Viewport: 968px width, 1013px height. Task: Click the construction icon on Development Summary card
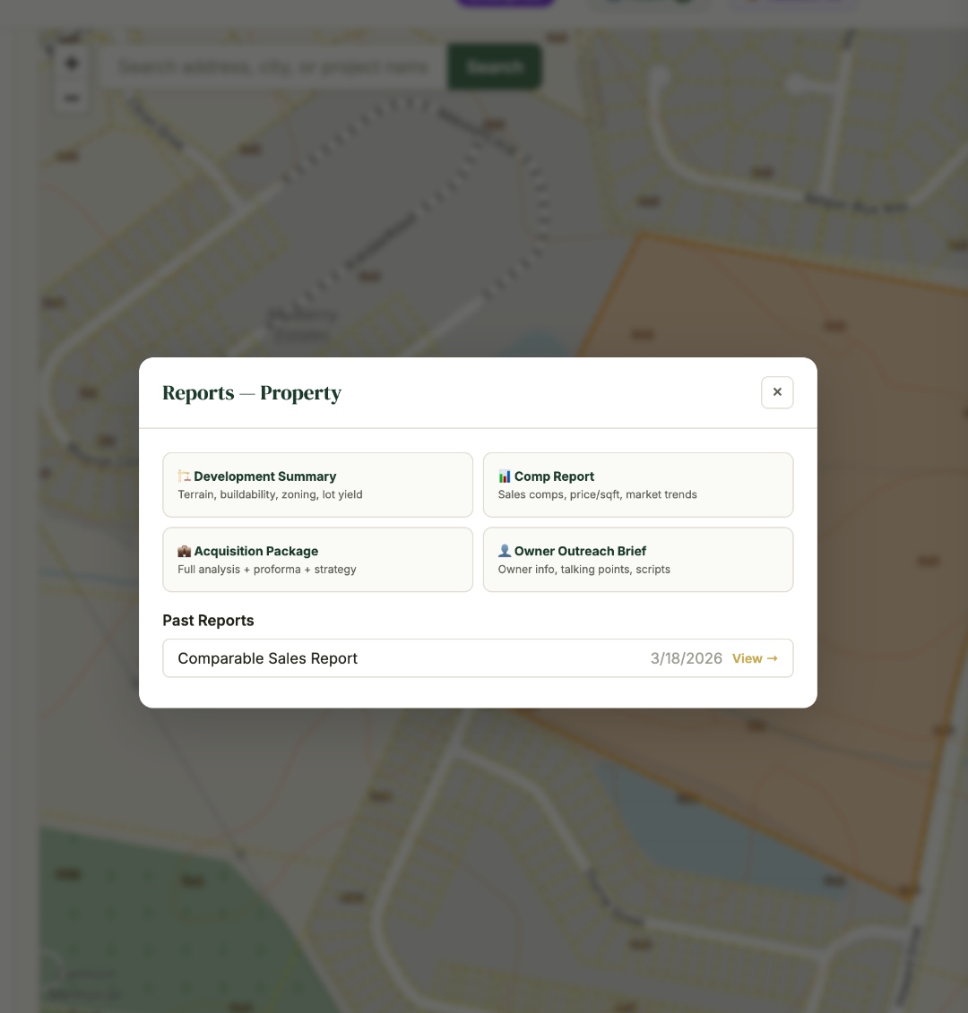point(184,476)
